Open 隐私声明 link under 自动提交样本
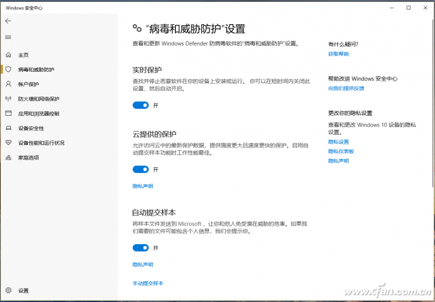435x302 pixels. [143, 264]
